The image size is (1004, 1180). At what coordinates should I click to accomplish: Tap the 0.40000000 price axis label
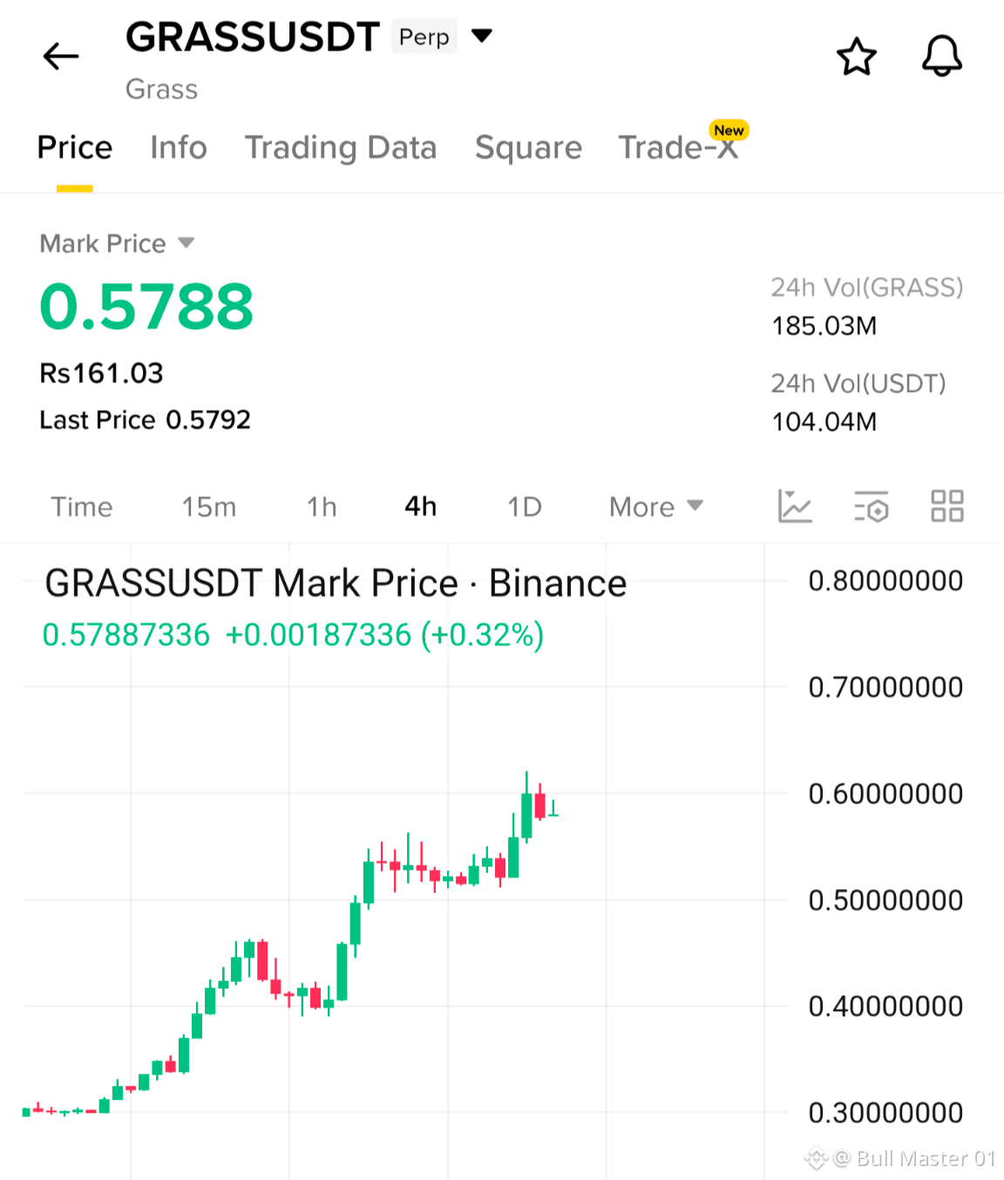885,1007
